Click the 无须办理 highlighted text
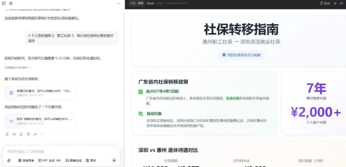 coord(232,98)
